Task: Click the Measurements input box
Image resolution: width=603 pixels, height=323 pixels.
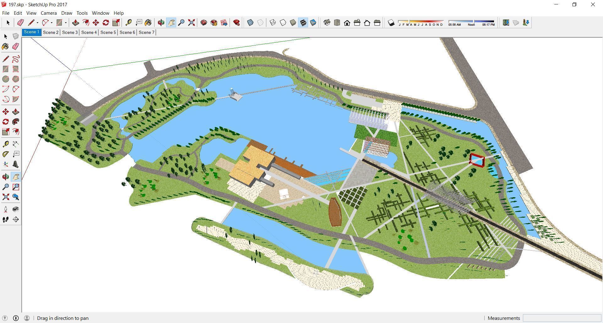Action: [x=562, y=318]
